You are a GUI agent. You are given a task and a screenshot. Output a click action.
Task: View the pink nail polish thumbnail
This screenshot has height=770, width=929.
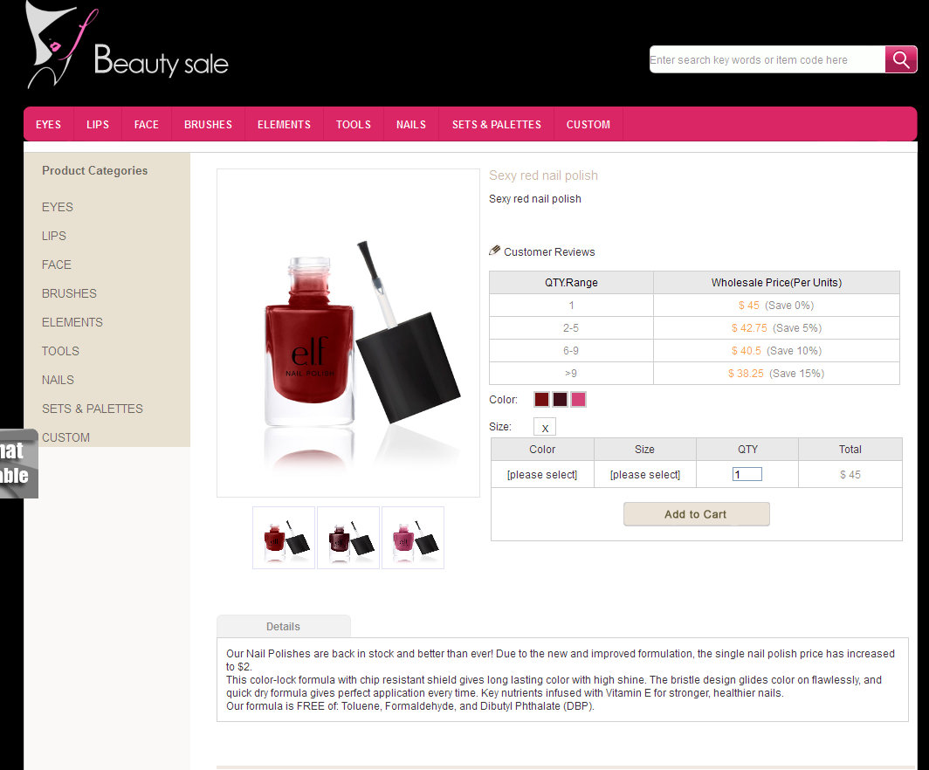point(413,538)
